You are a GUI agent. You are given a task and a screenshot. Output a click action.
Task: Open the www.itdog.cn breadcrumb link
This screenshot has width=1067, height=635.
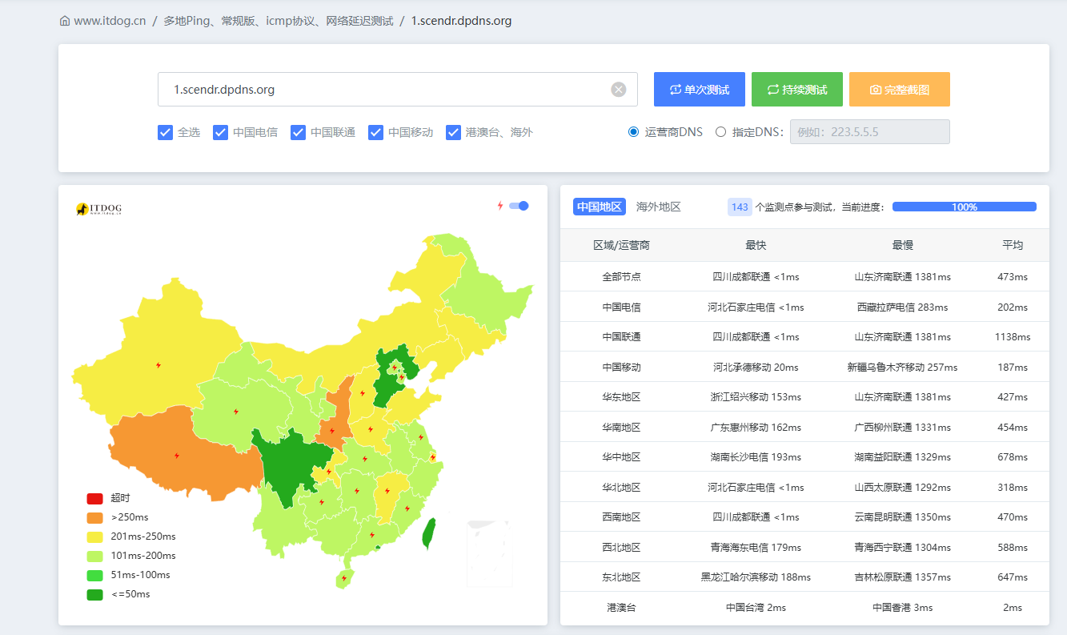(x=110, y=21)
